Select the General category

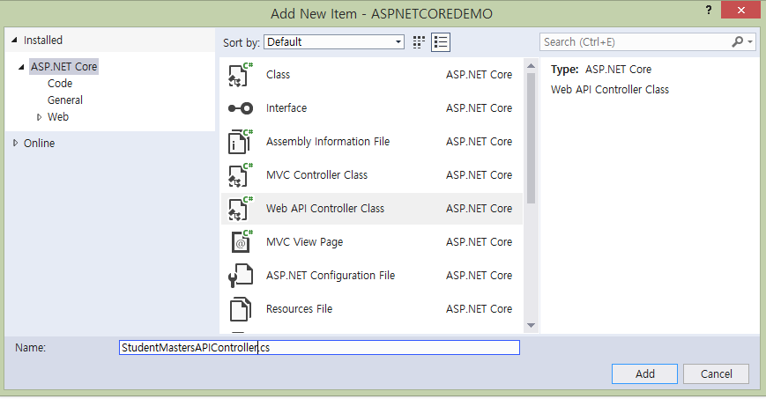pos(65,100)
